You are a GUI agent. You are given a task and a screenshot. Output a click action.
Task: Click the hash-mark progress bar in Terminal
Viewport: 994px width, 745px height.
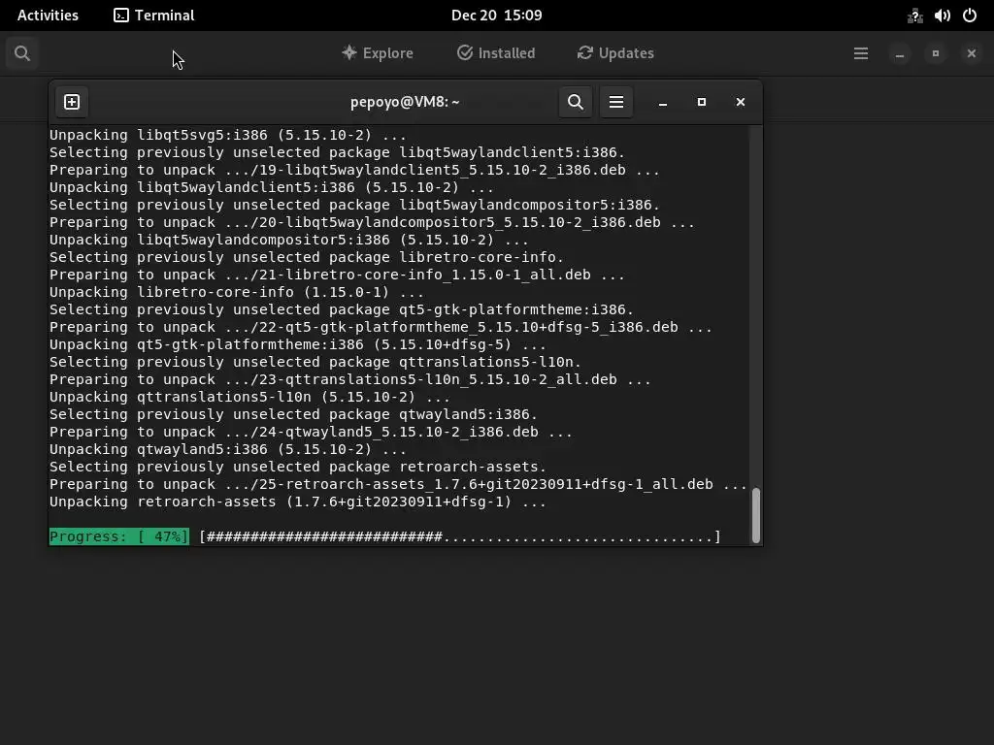click(x=460, y=536)
